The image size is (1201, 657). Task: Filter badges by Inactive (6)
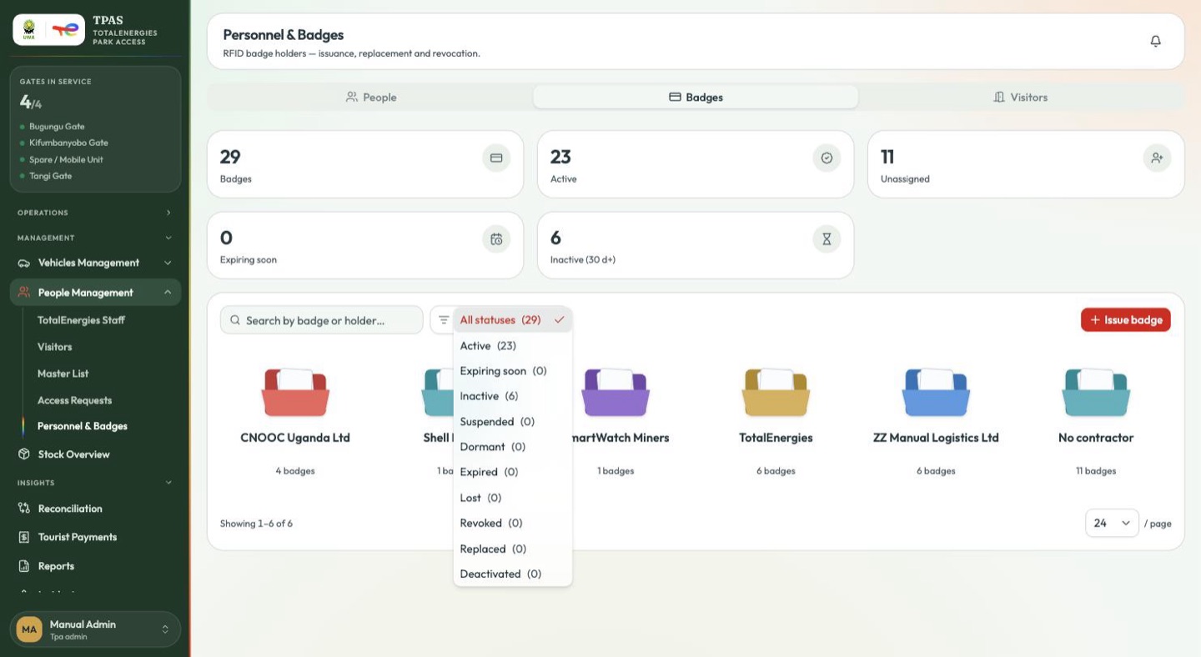[513, 396]
